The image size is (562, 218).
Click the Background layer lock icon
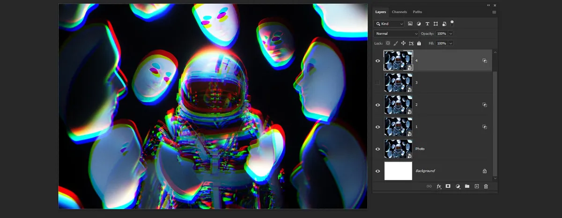(485, 171)
